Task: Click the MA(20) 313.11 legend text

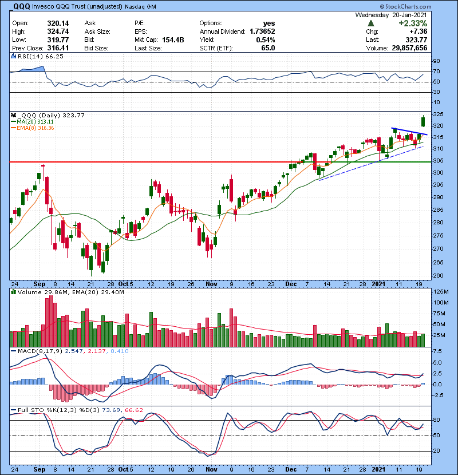Action: (x=35, y=122)
